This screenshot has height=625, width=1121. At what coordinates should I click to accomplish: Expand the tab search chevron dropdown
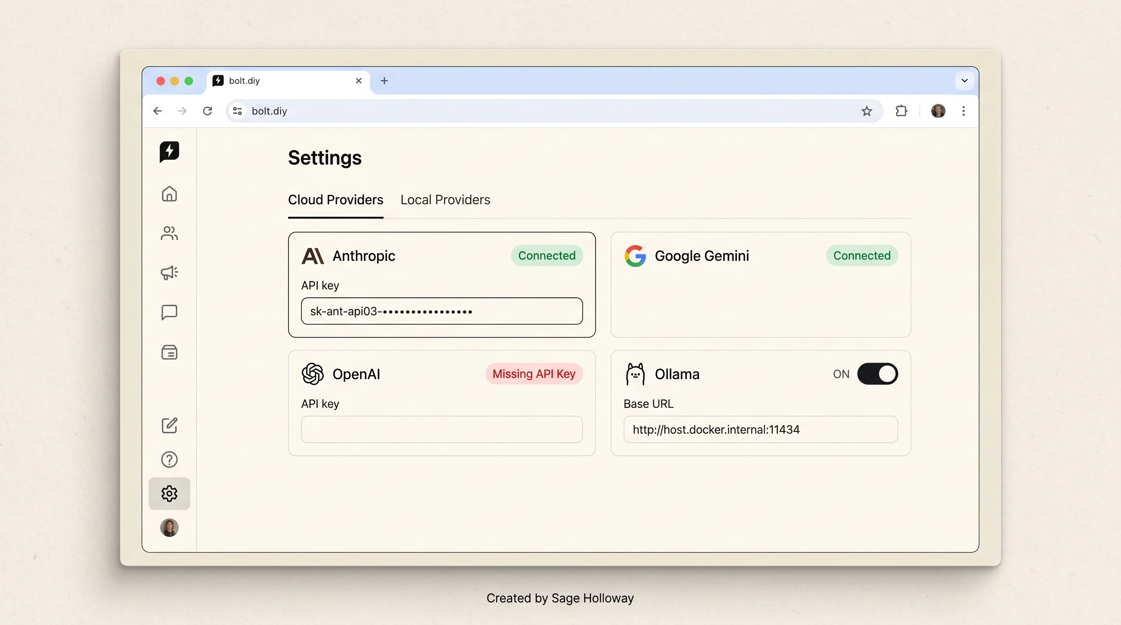click(x=964, y=81)
